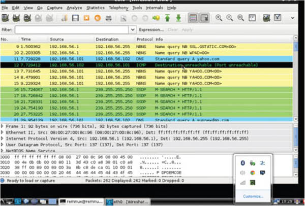This screenshot has width=305, height=206.
Task: Open the Help menu
Action: pyautogui.click(x=172, y=8)
